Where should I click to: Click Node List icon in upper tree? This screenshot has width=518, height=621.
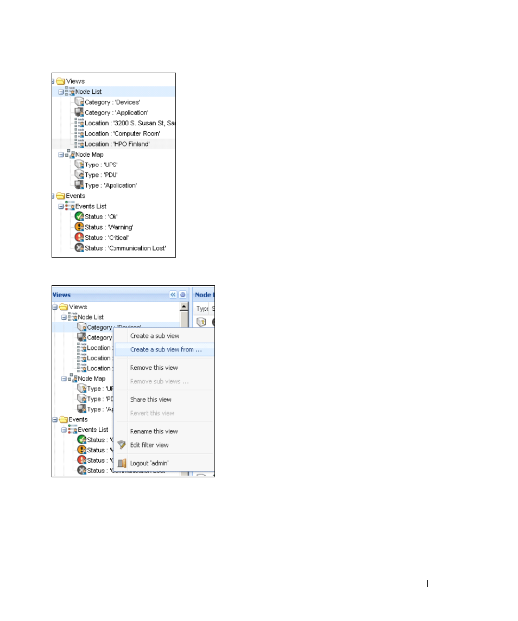click(70, 91)
